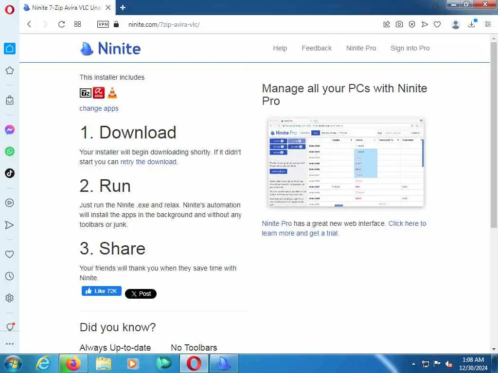This screenshot has height=373, width=498.
Task: Open My Flow arrow icon in sidebar
Action: [x=10, y=225]
